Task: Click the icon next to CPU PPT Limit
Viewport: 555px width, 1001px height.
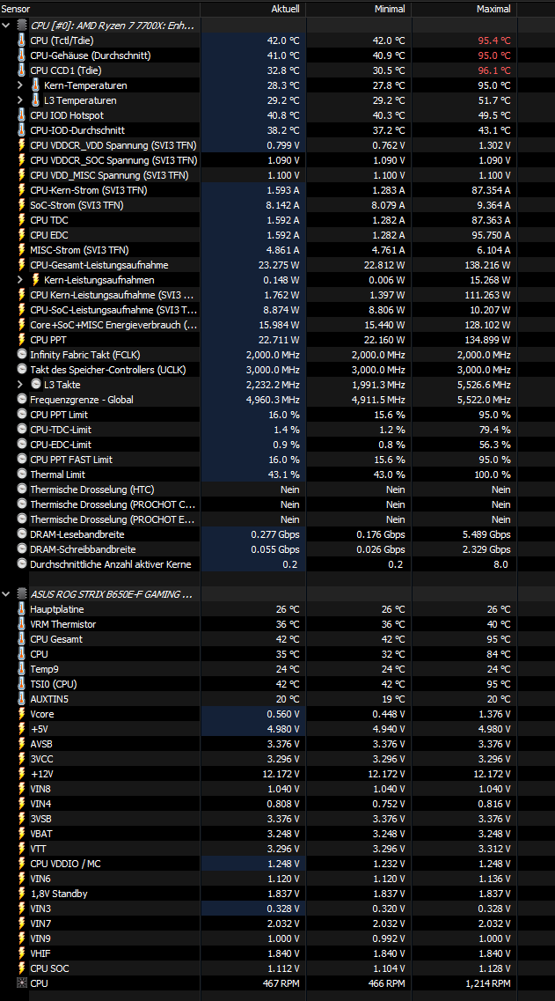Action: coord(22,415)
